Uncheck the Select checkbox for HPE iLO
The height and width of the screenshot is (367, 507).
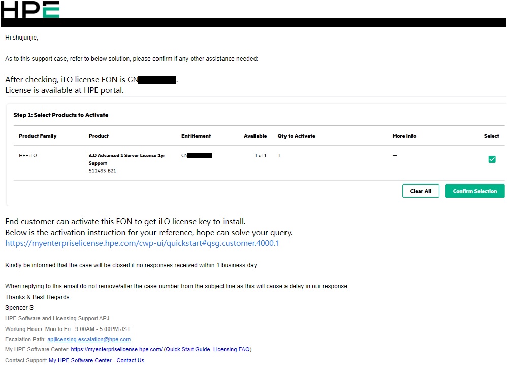[491, 159]
